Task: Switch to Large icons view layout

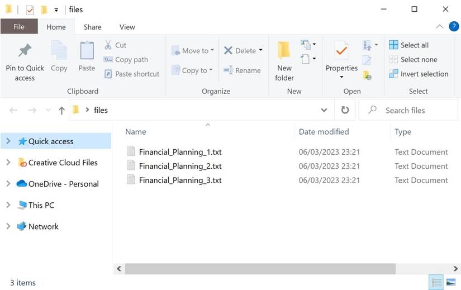Action: tap(452, 282)
